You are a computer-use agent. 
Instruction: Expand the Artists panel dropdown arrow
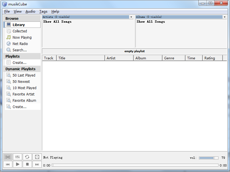click(131, 17)
